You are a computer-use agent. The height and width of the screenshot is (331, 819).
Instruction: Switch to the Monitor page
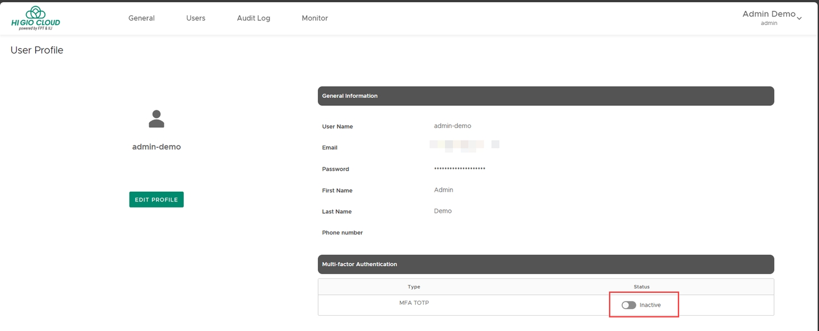click(315, 18)
